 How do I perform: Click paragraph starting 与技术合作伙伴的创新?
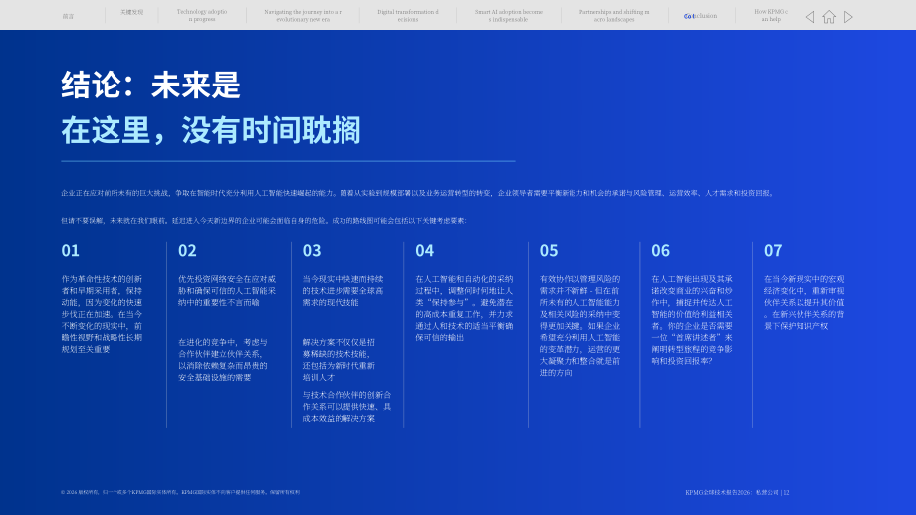347,407
